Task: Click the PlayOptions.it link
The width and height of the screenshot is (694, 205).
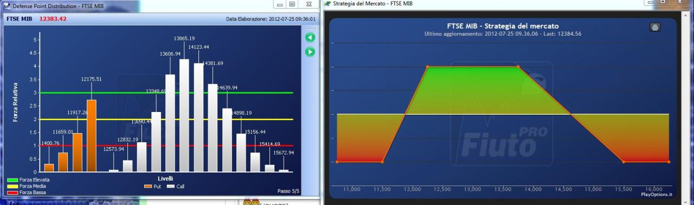Action: click(657, 194)
